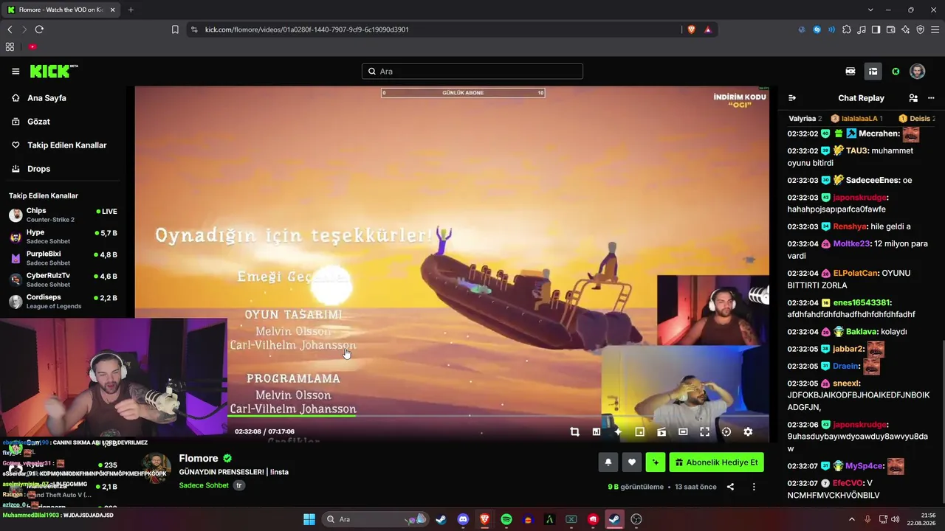Enter fullscreen video mode
The width and height of the screenshot is (945, 531).
(705, 432)
